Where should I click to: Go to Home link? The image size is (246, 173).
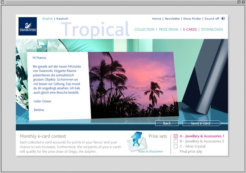(157, 19)
